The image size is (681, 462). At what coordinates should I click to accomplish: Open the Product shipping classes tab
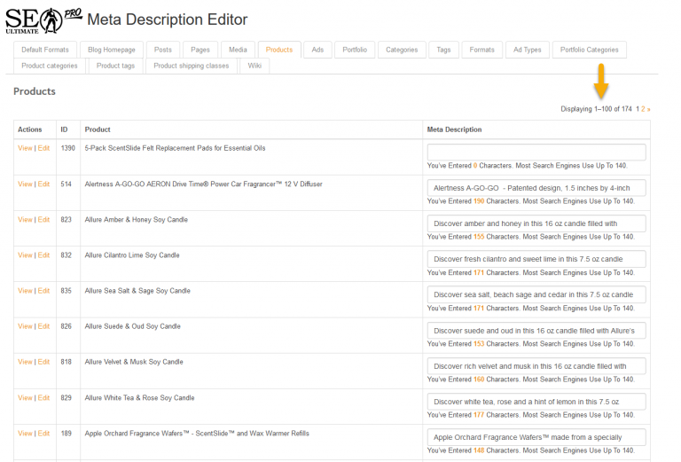click(191, 66)
